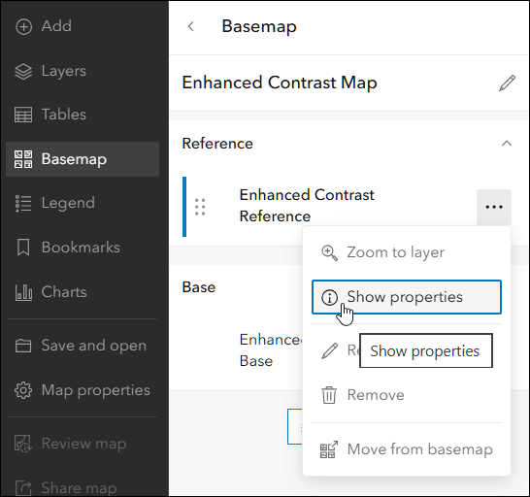
Task: Open the Bookmarks ribbon icon
Action: point(23,248)
